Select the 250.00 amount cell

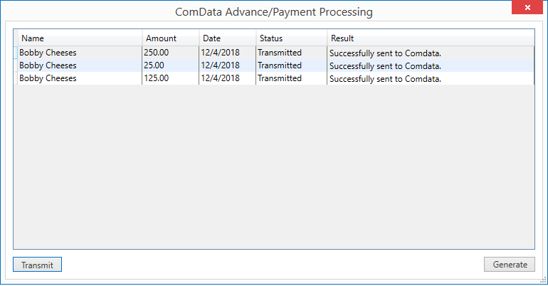[x=157, y=53]
